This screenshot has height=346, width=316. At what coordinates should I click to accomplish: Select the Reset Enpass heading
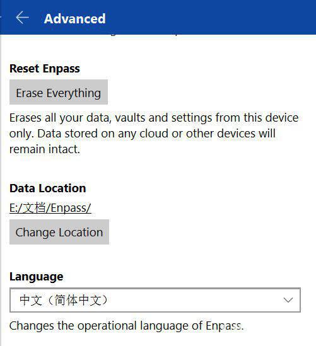45,69
